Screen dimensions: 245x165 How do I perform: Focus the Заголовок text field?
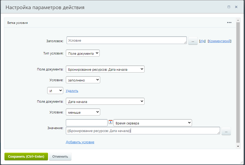pos(126,40)
